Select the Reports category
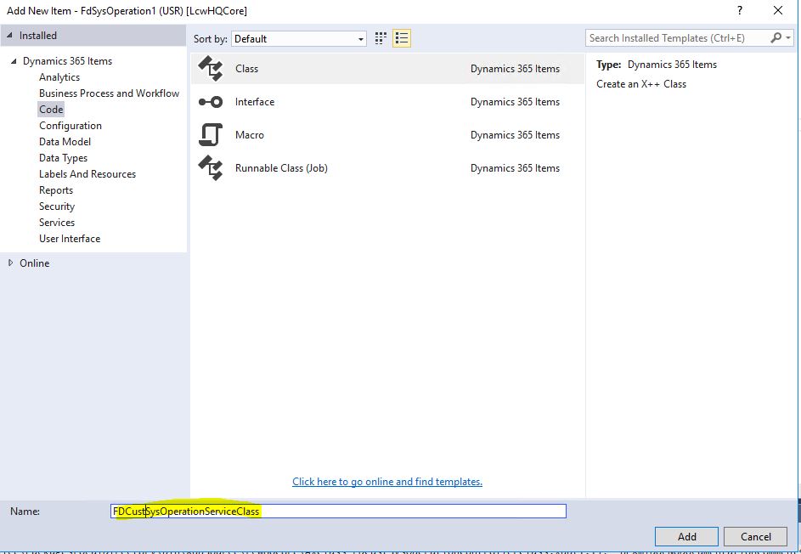 (x=56, y=190)
